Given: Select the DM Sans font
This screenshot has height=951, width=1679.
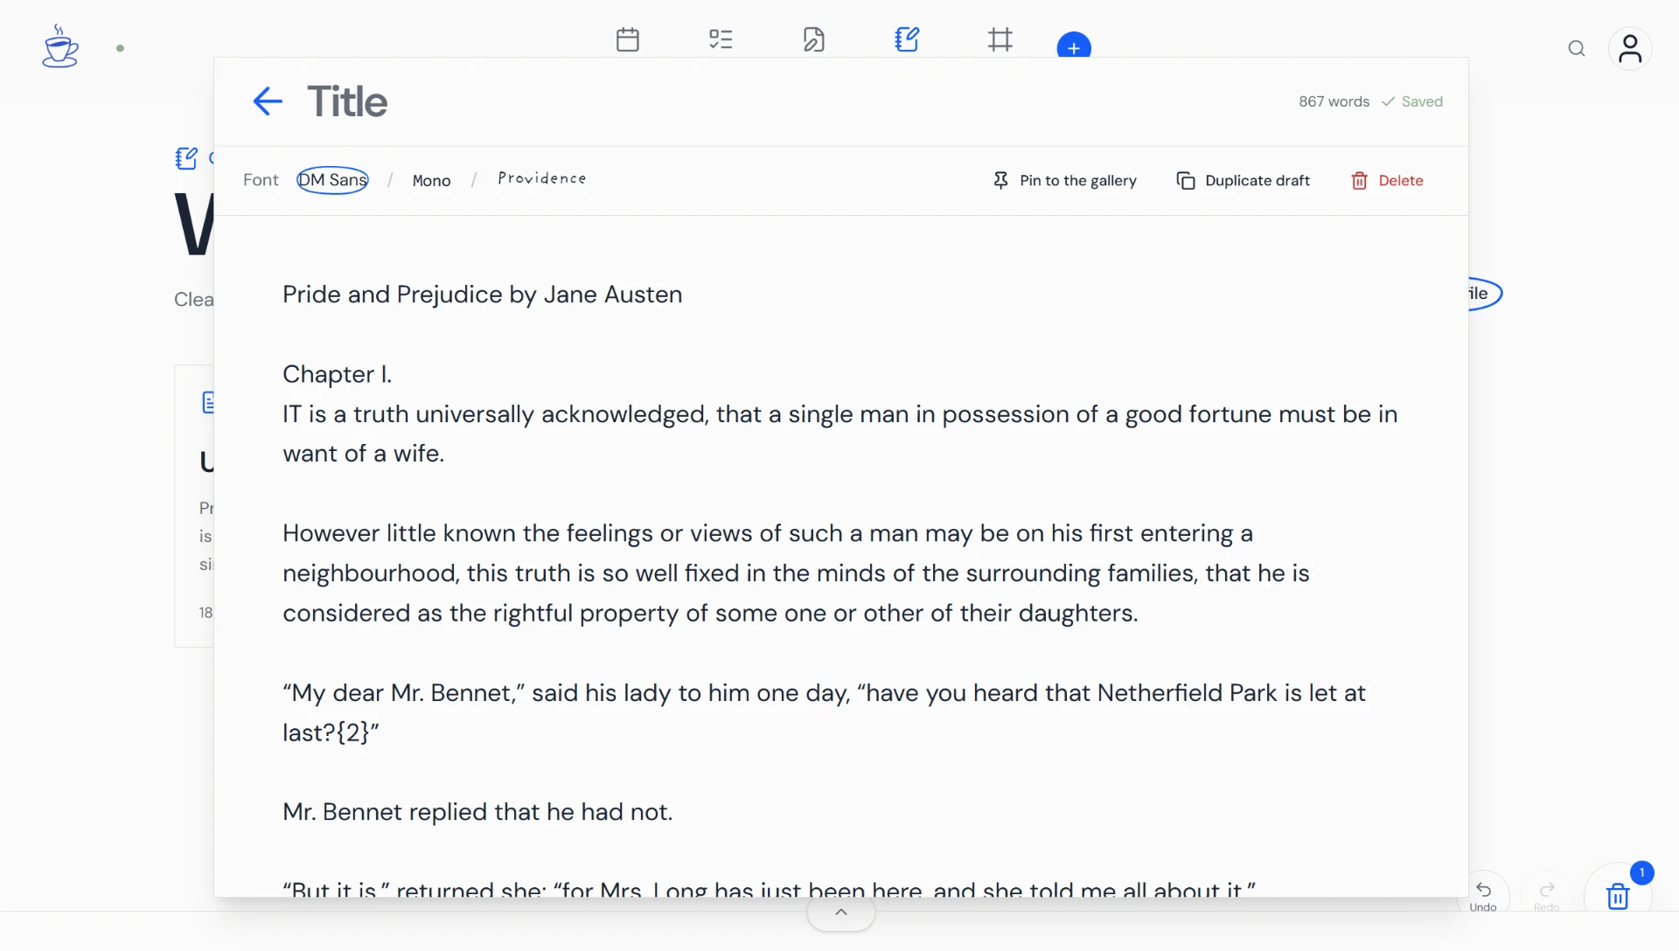Looking at the screenshot, I should pos(332,180).
